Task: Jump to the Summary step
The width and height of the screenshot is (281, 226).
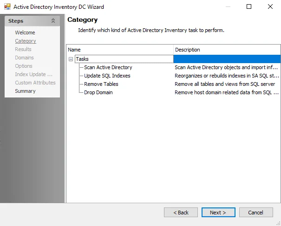Action: (x=25, y=91)
